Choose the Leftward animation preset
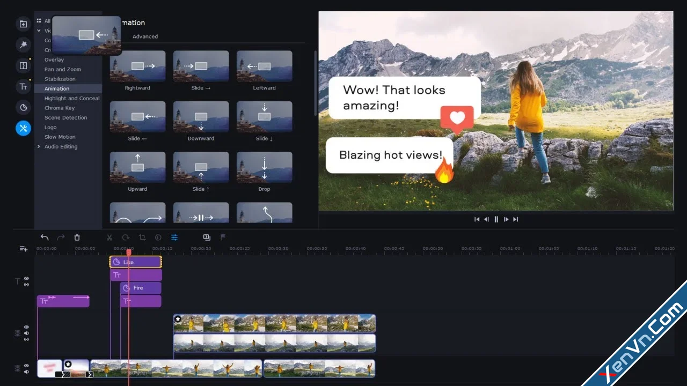The width and height of the screenshot is (687, 386). [x=264, y=66]
